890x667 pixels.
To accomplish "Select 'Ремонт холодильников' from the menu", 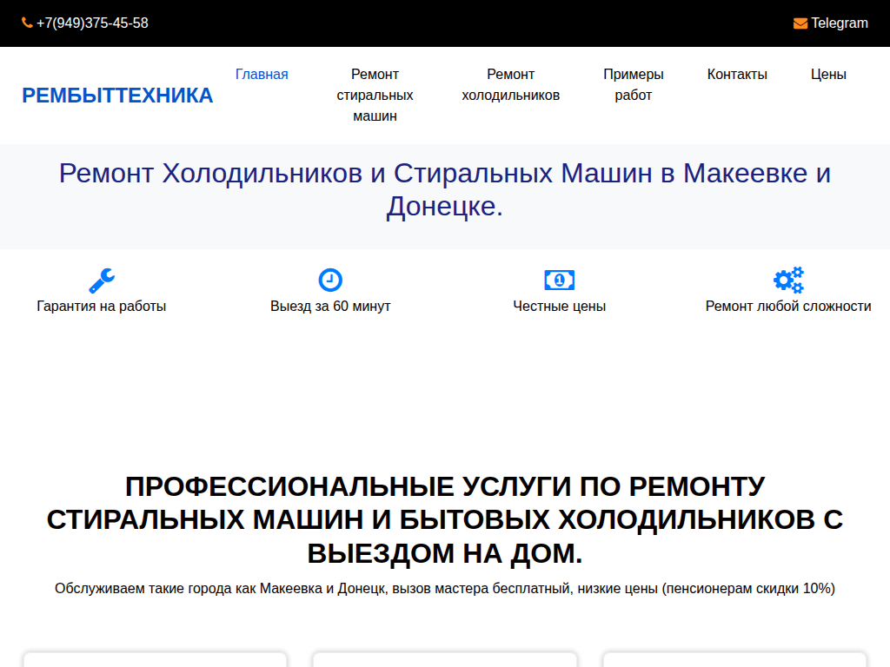I will (510, 84).
